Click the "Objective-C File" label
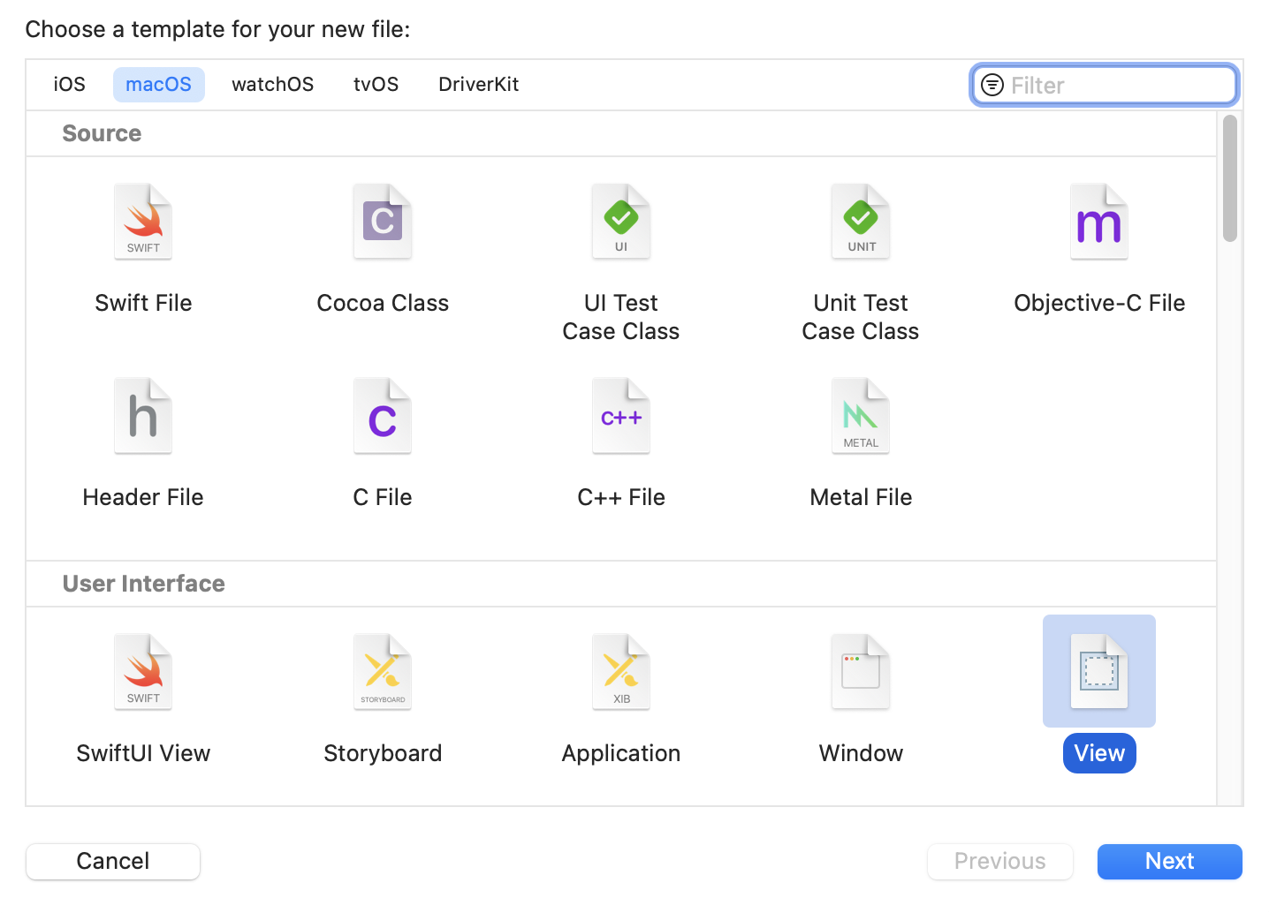 (x=1099, y=303)
